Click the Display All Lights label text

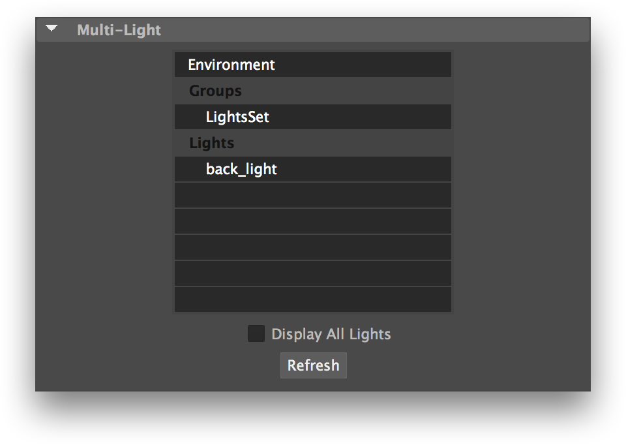pos(331,334)
